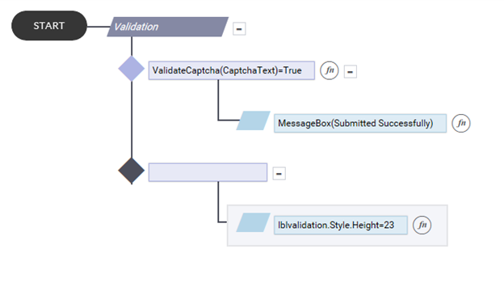Select the Validation event header
This screenshot has height=291, width=504.
point(168,27)
